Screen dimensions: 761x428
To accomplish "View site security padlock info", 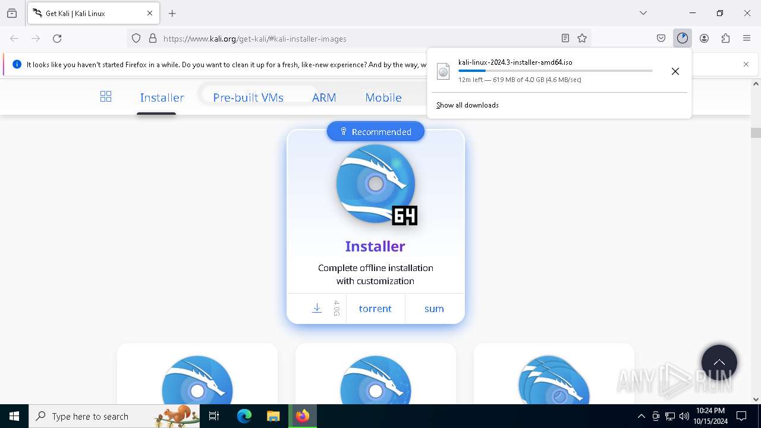I will point(153,39).
